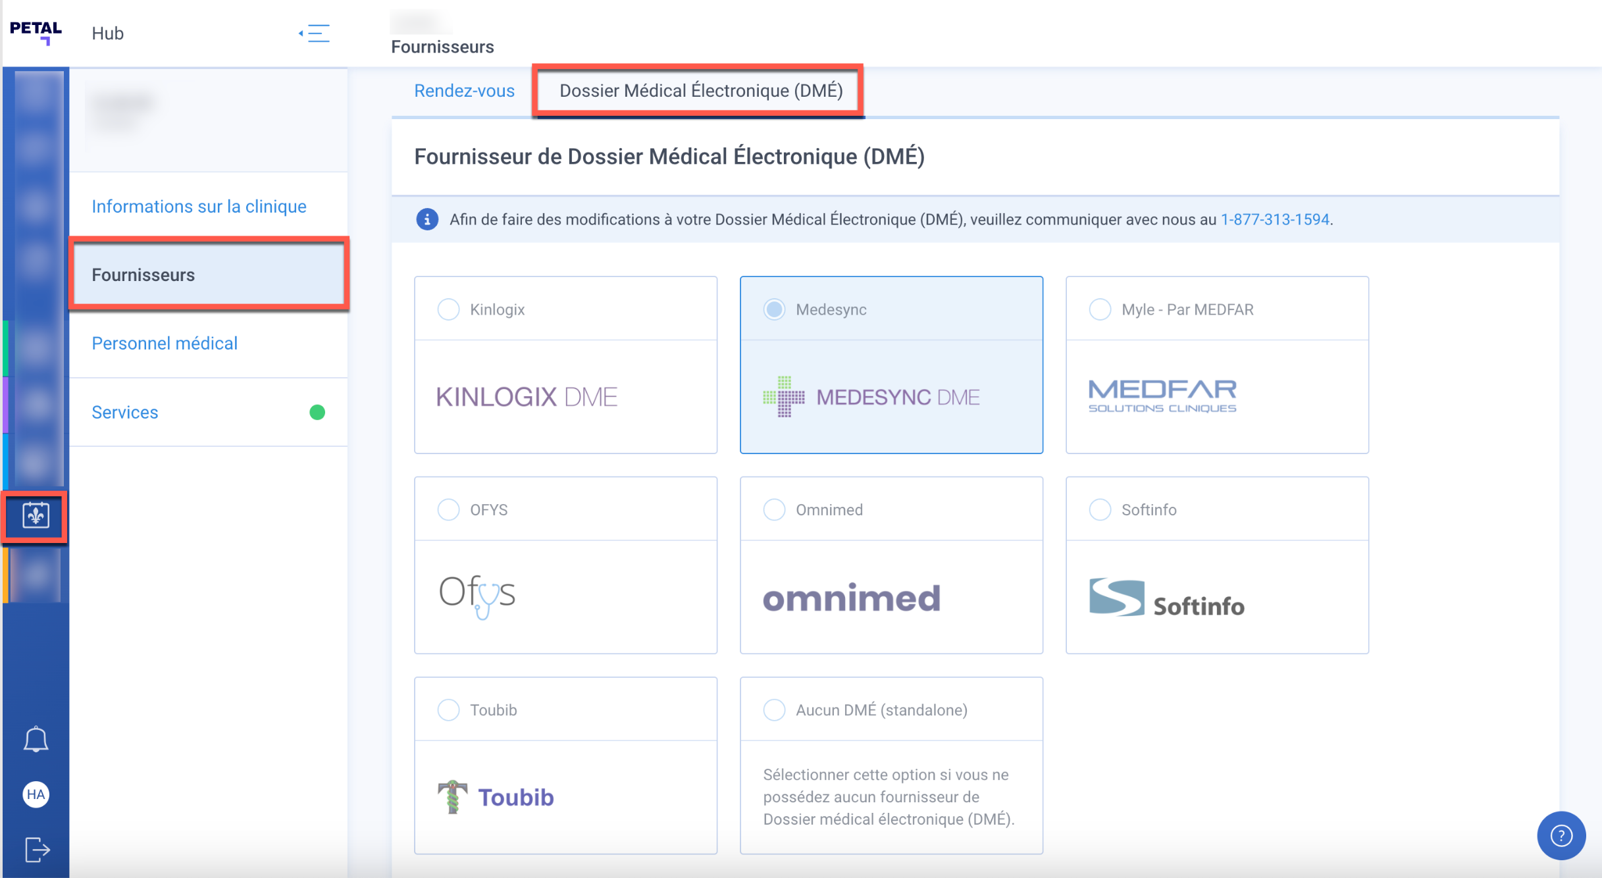Select the Toubib radio button
This screenshot has width=1602, height=878.
tap(448, 710)
